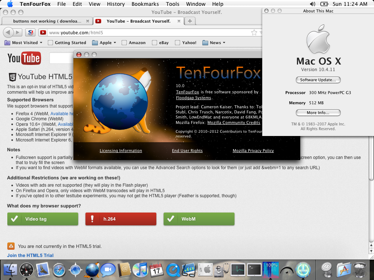This screenshot has height=280, width=374.
Task: Launch Safari from the dock
Action: [59, 270]
